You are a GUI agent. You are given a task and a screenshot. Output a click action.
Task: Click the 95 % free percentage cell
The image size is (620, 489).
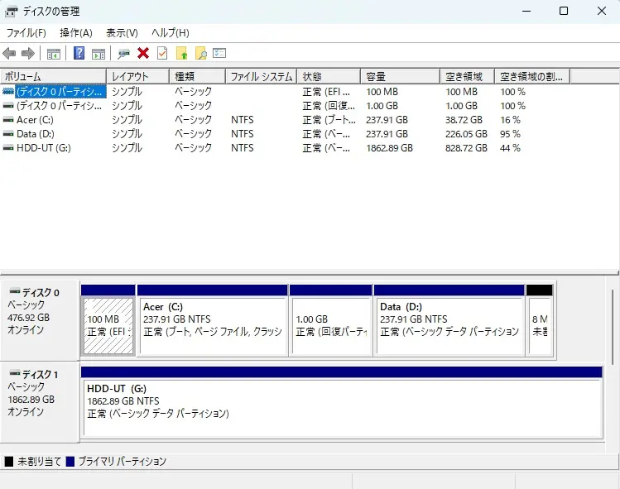coord(510,134)
